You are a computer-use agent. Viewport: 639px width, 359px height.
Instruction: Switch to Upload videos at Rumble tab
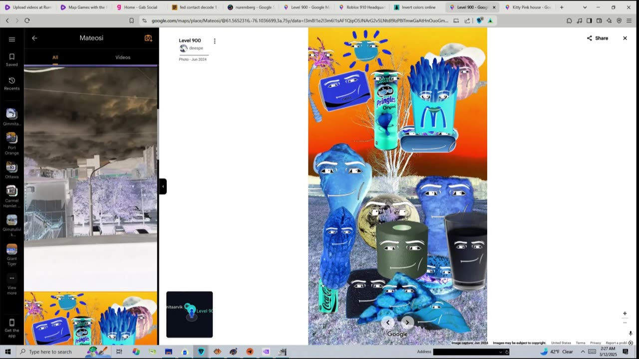(x=28, y=7)
